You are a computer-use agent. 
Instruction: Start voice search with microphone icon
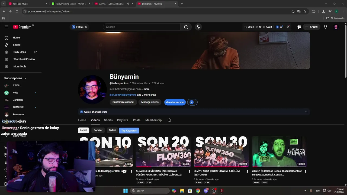(x=198, y=27)
